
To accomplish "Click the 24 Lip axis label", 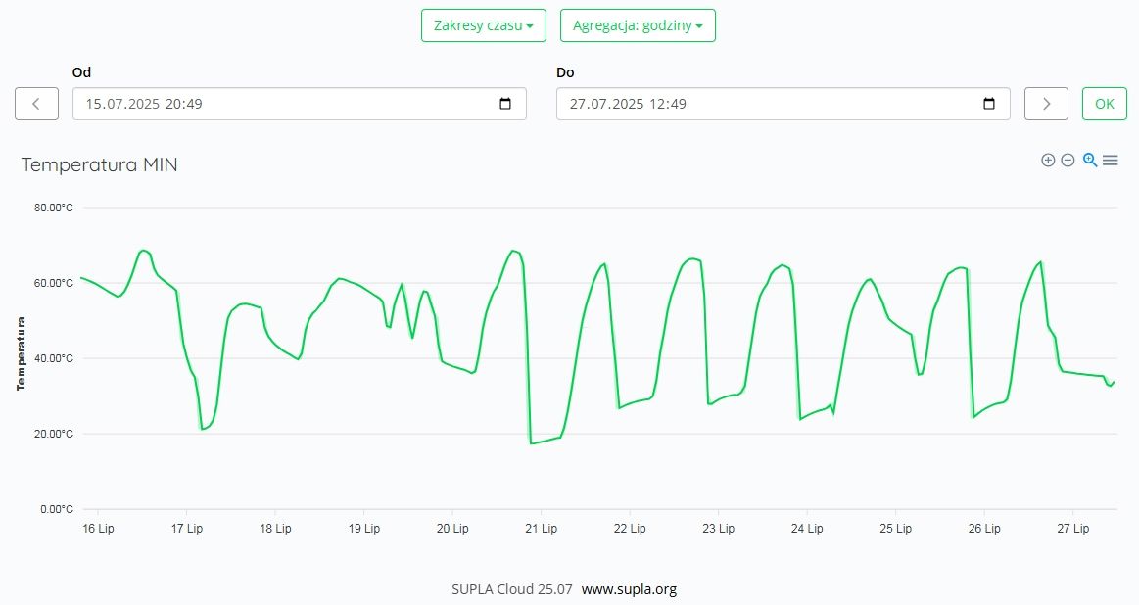I will [x=807, y=528].
